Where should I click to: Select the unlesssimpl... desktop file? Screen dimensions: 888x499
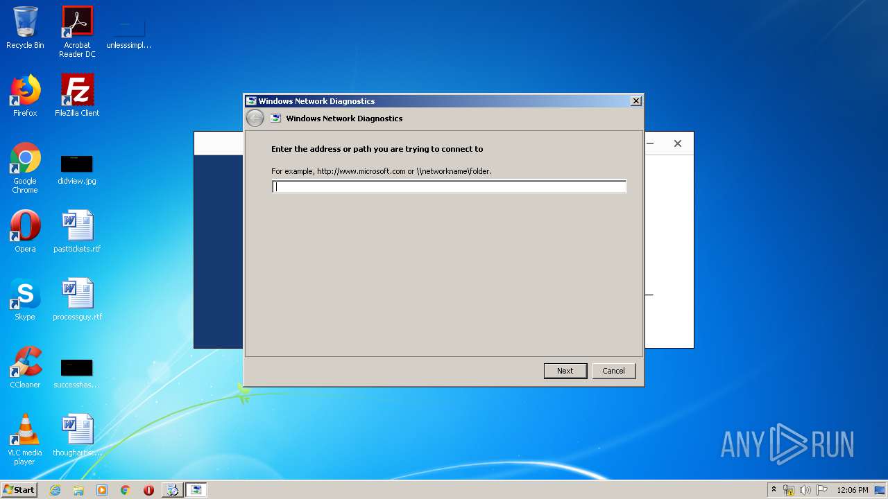tap(129, 31)
